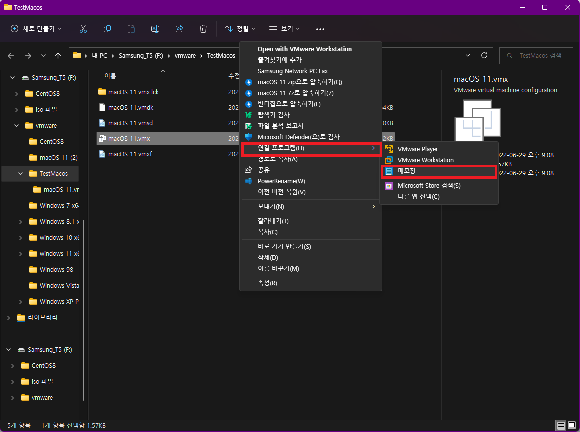This screenshot has height=432, width=580.
Task: Click Microsoft Defender shield icon
Action: tap(249, 137)
